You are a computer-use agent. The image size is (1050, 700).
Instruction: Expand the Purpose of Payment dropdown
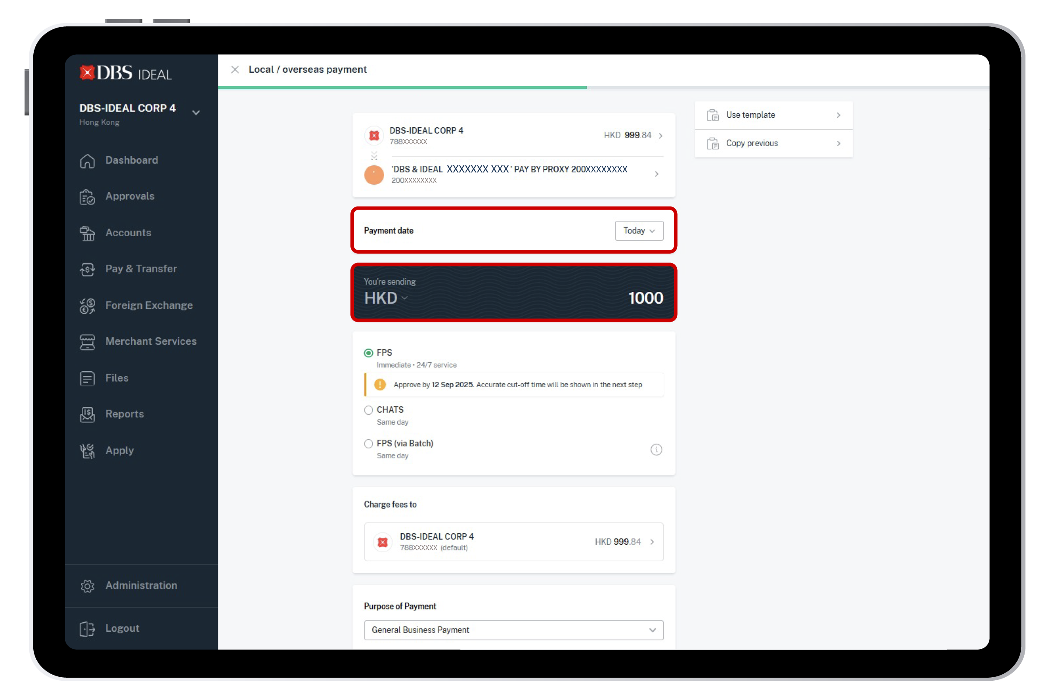513,630
